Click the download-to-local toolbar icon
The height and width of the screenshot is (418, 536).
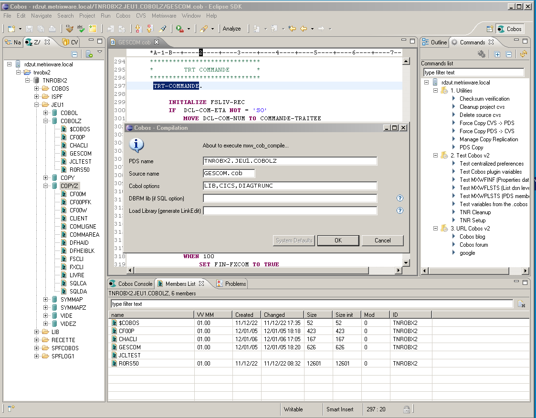pos(138,29)
